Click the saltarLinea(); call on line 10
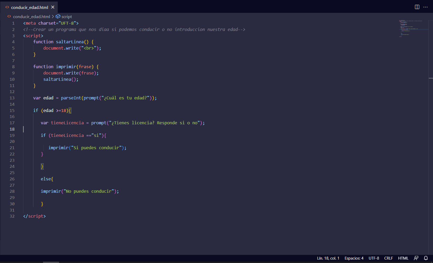This screenshot has height=263, width=433. click(61, 79)
